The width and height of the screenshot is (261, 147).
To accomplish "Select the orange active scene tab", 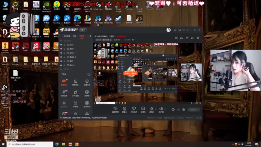I will point(82,36).
